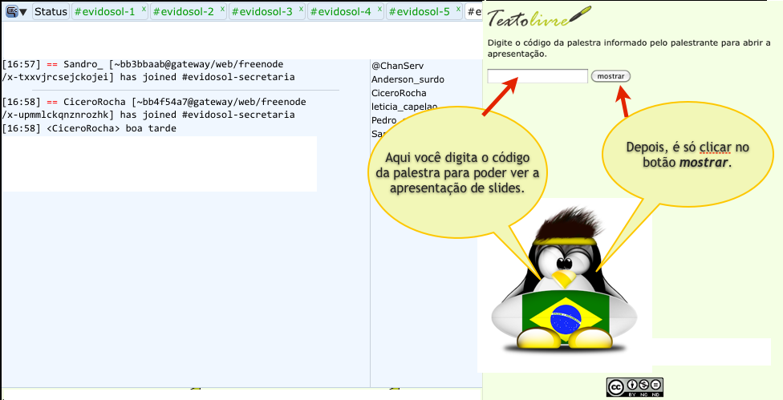Close the #evidosol-4 tab with its x
The width and height of the screenshot is (783, 400).
pos(379,9)
